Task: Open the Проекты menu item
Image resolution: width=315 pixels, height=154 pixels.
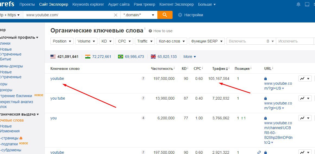Action: point(27,4)
